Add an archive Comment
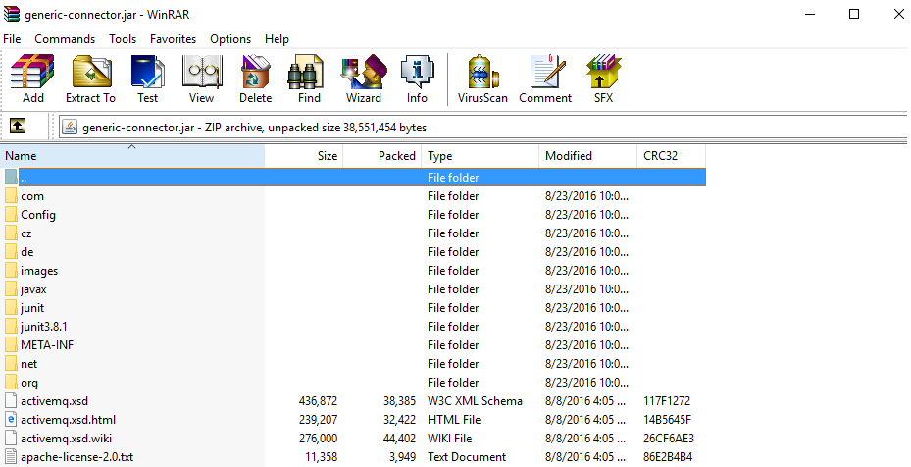 545,78
